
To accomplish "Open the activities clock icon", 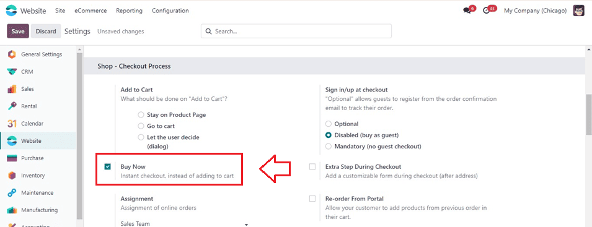I will 486,11.
